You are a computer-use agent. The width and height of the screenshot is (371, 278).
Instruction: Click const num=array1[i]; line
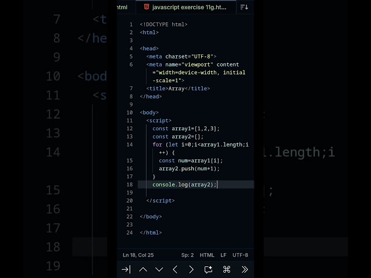point(191,160)
